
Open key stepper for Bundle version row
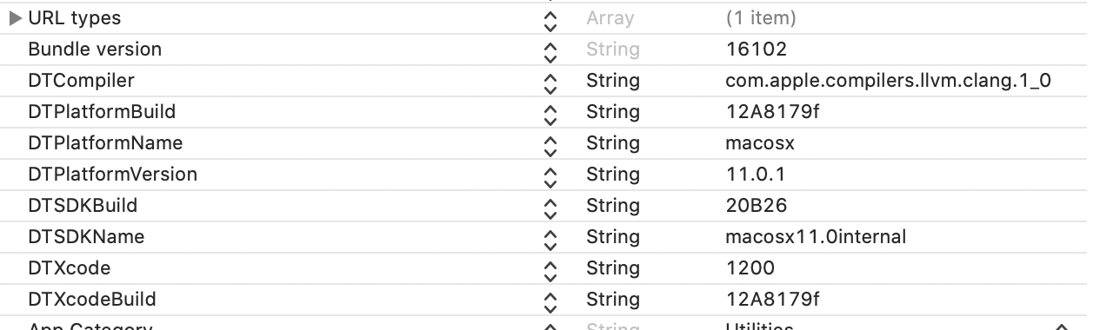[549, 49]
